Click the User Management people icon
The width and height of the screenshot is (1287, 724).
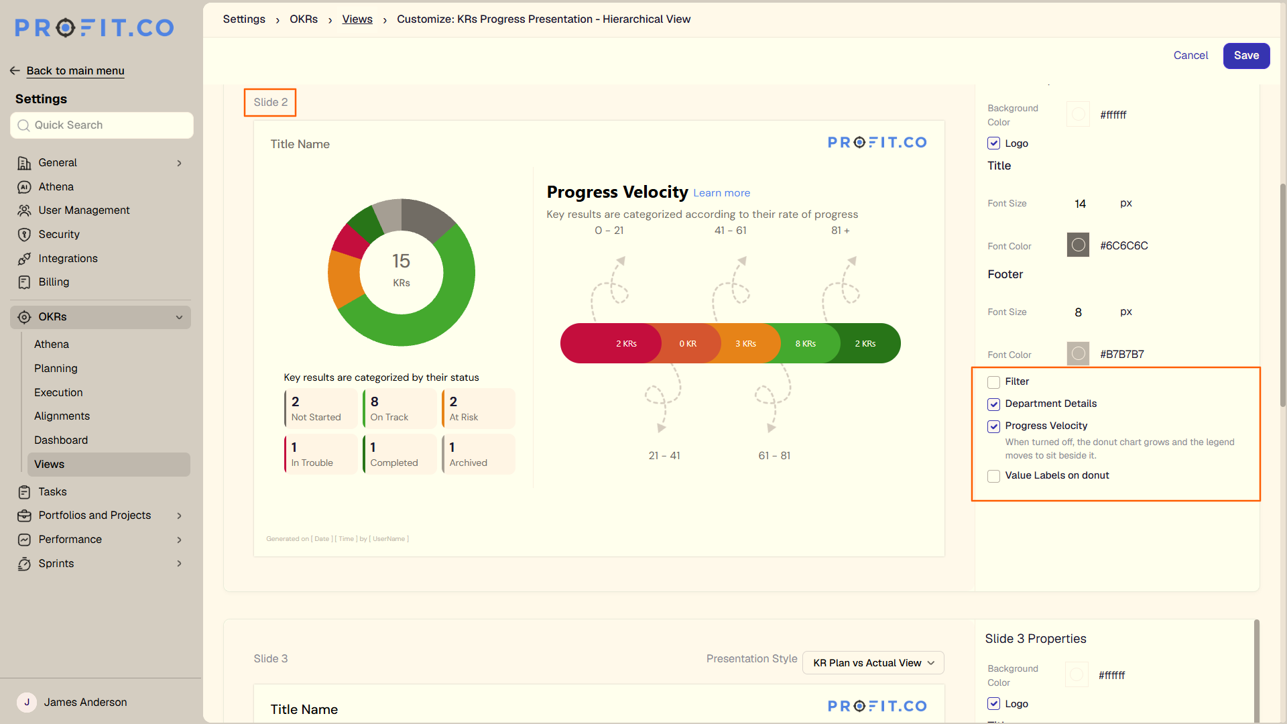pyautogui.click(x=24, y=210)
